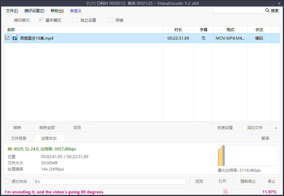Screen dimensions: 284x196
Task: Collapse the side panel with arrow button
Action: (276, 128)
